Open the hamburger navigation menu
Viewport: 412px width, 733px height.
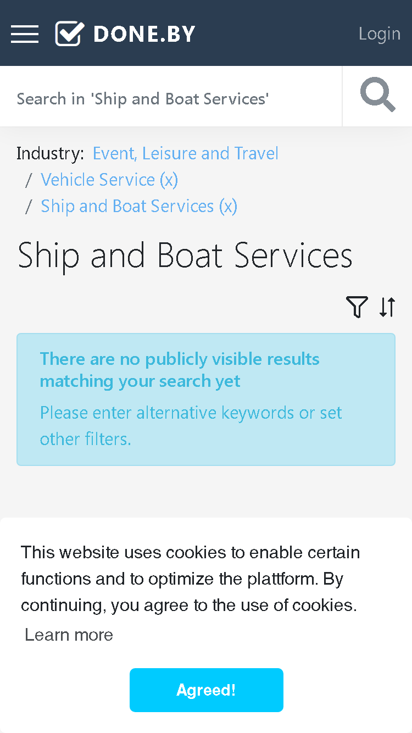coord(25,34)
